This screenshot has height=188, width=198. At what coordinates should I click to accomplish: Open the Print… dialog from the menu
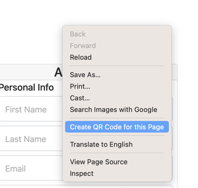pos(117,86)
